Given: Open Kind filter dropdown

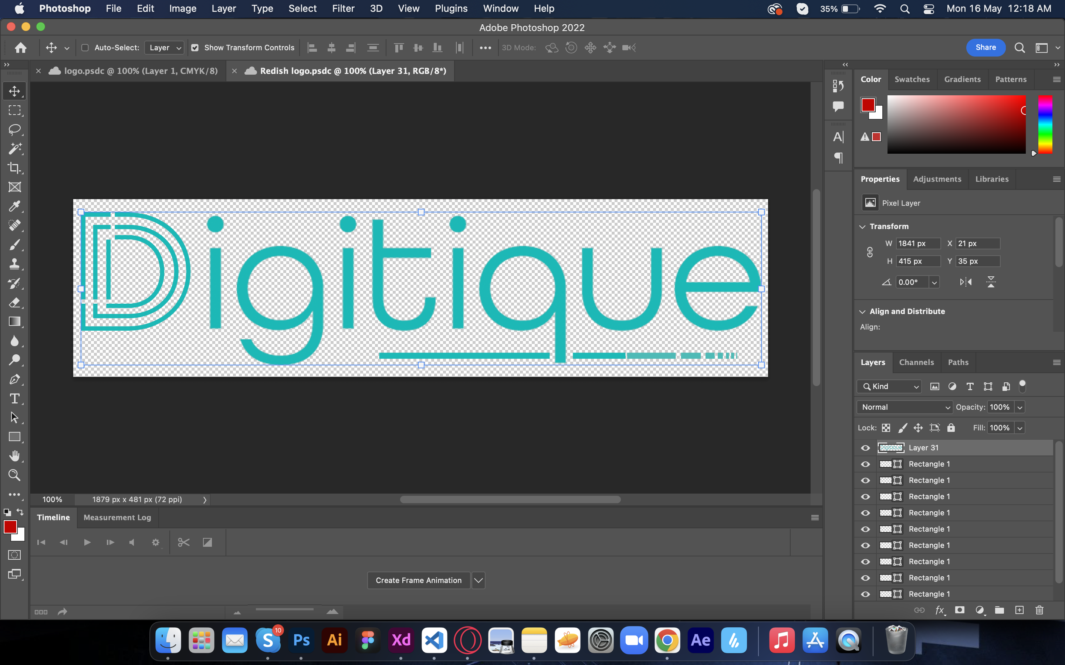Looking at the screenshot, I should tap(889, 386).
